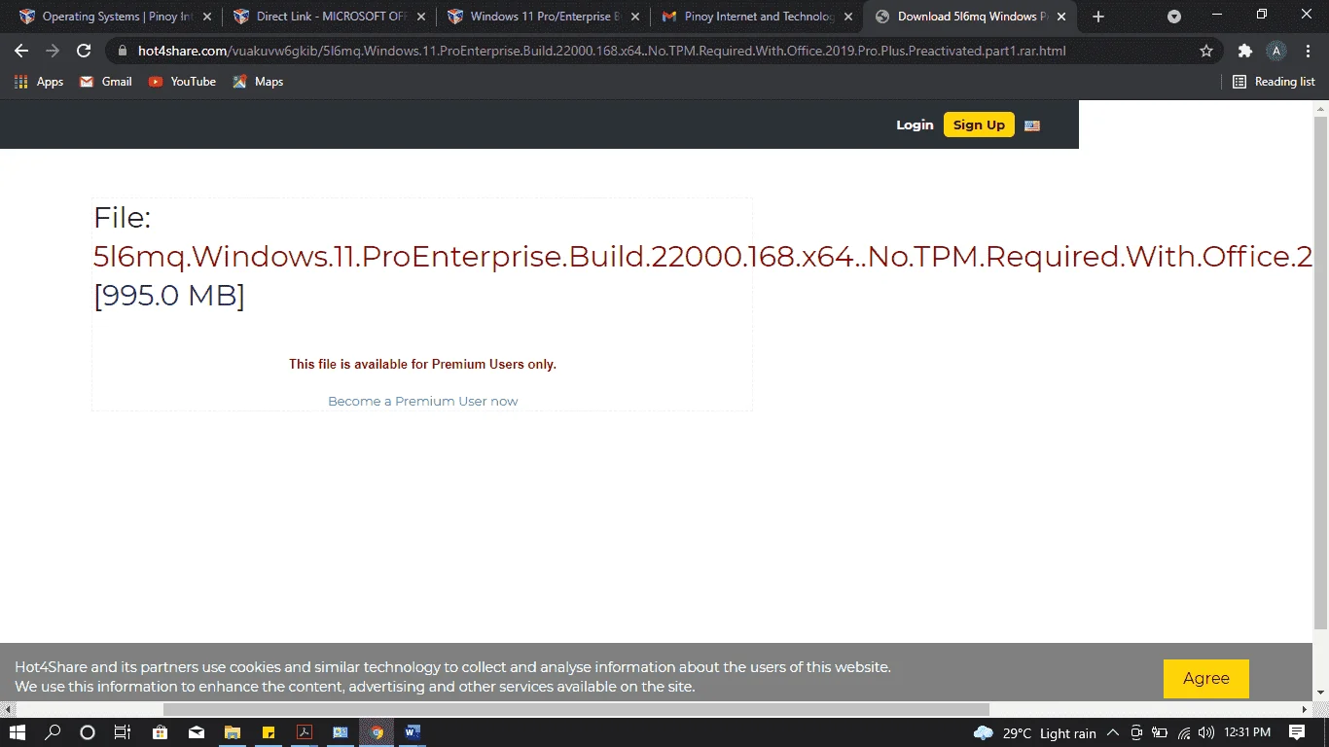Open the Reading list panel
The width and height of the screenshot is (1329, 747).
pos(1274,82)
